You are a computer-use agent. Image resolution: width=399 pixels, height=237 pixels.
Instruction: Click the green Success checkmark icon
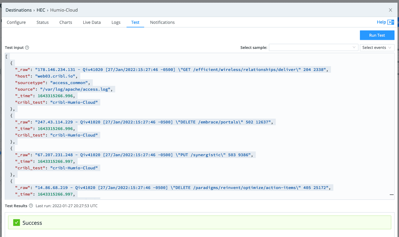[17, 223]
